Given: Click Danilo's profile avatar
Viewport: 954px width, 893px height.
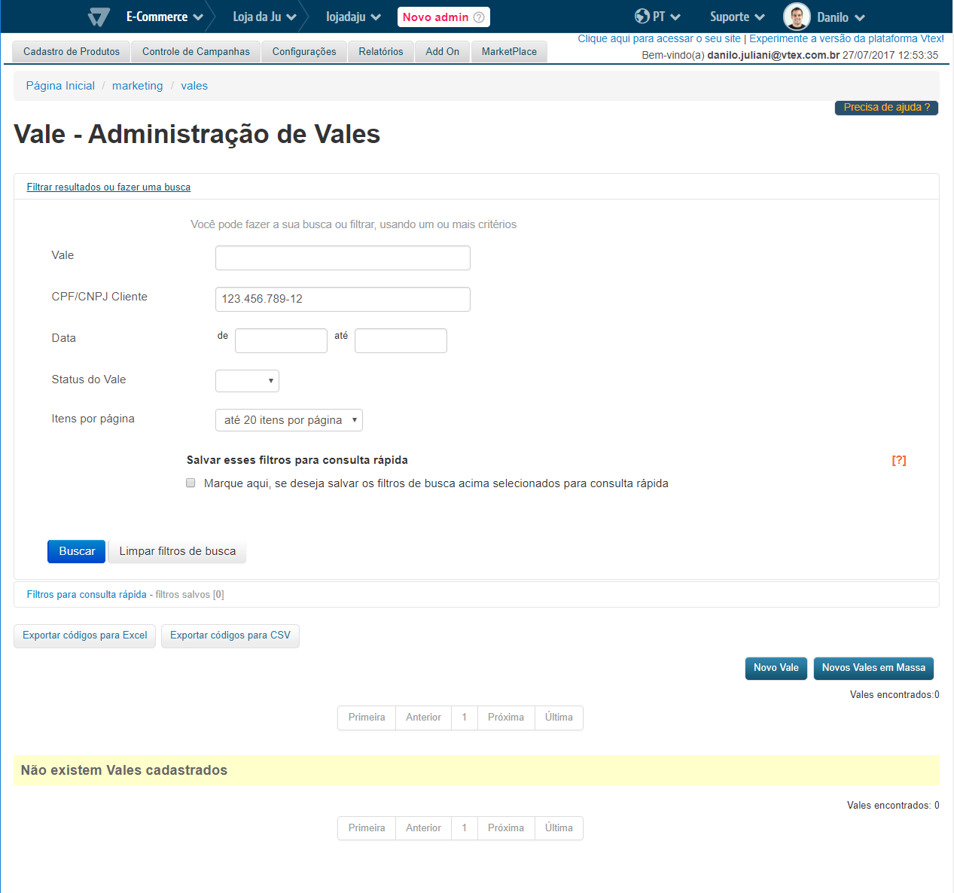Looking at the screenshot, I should click(797, 17).
